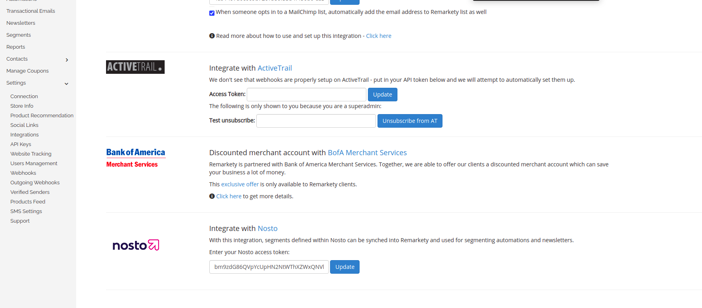This screenshot has height=308, width=702.
Task: Select Integrations in settings submenu
Action: pos(24,135)
